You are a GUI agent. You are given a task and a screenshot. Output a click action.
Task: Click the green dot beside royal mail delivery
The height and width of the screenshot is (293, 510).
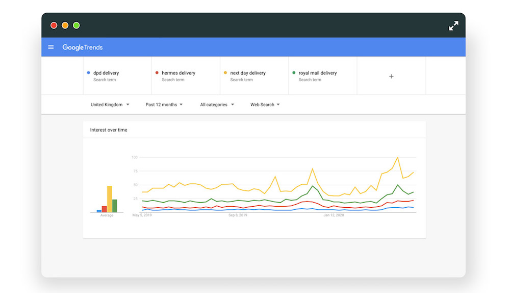294,73
